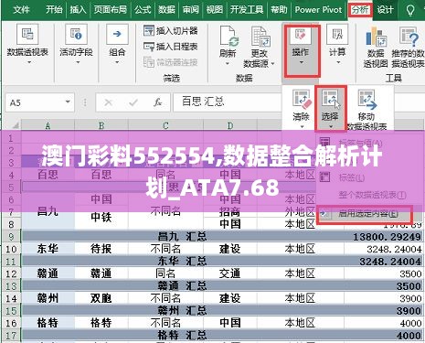Choose 整个数据透视表 in the select menu
425x343 pixels.
[372, 195]
